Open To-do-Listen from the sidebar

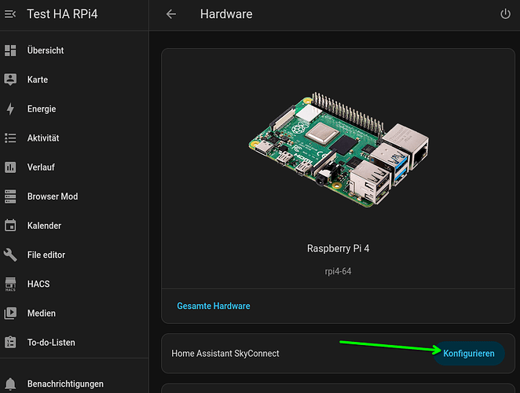point(51,343)
